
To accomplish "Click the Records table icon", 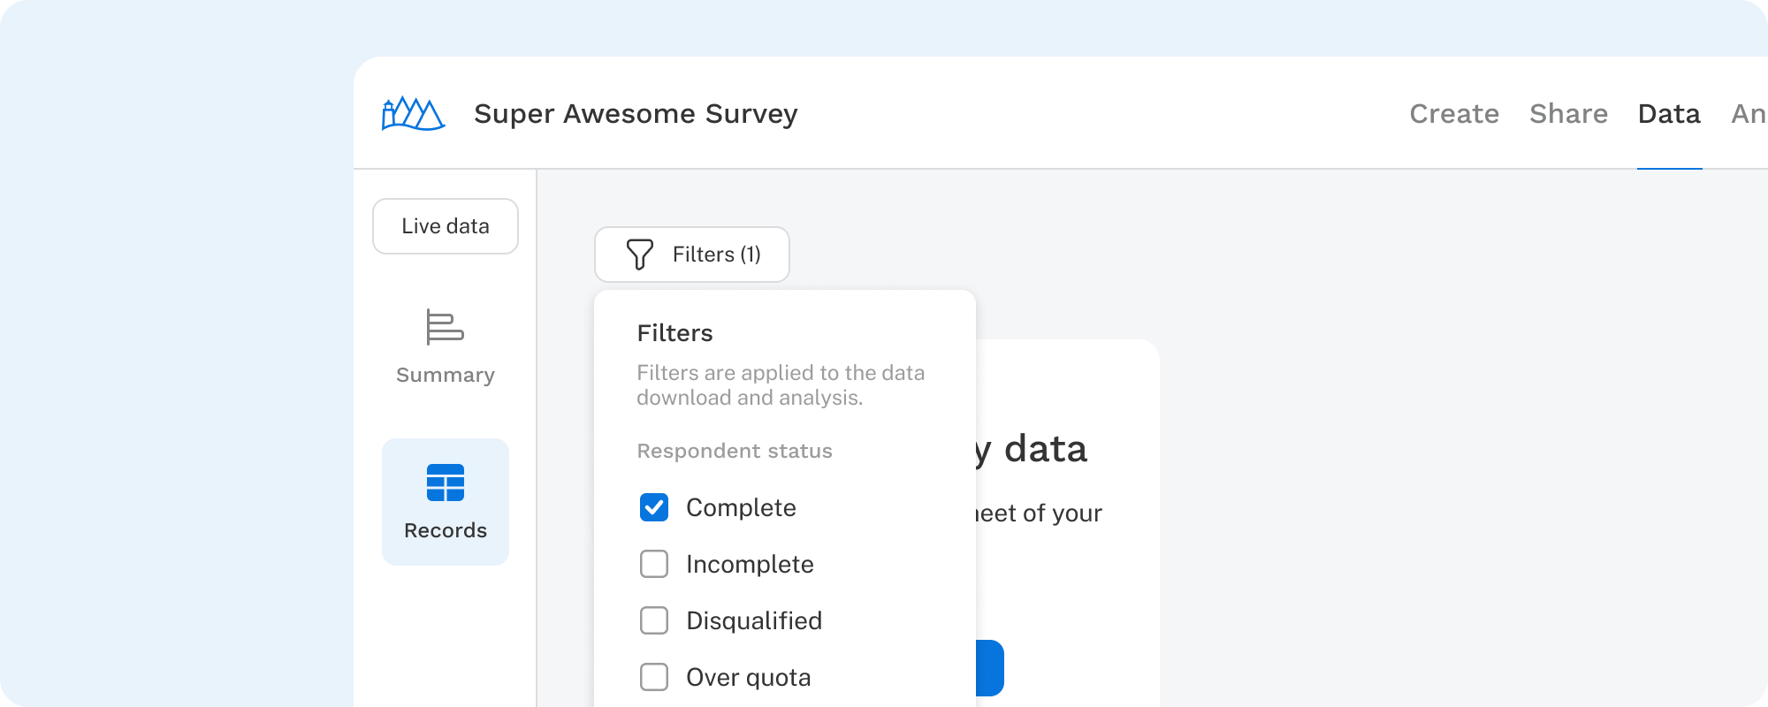I will point(445,483).
